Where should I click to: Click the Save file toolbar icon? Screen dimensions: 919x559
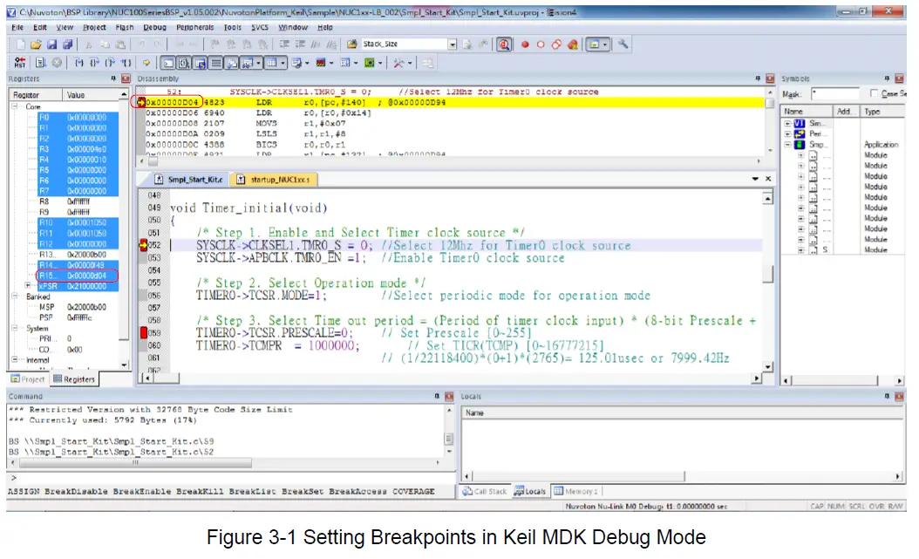point(52,44)
